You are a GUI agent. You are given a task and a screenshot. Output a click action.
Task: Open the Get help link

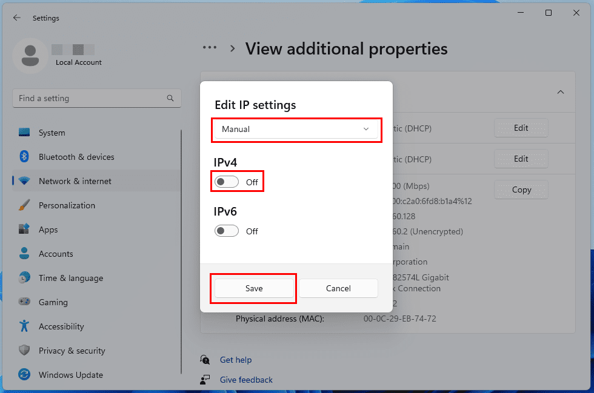[236, 360]
